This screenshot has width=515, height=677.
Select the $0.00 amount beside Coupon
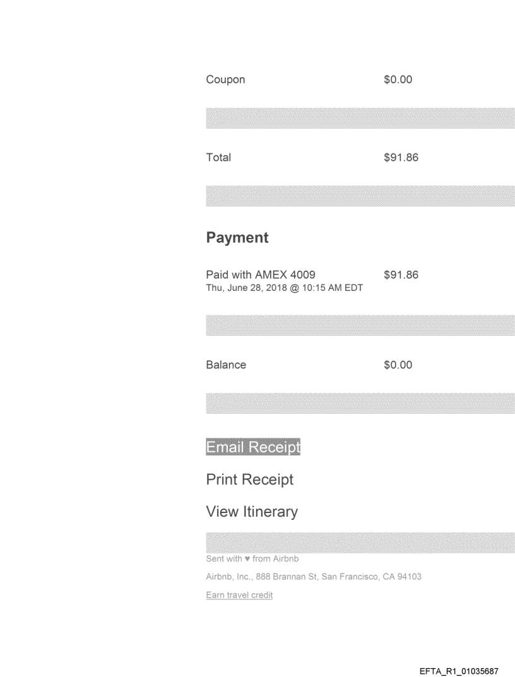click(x=398, y=80)
